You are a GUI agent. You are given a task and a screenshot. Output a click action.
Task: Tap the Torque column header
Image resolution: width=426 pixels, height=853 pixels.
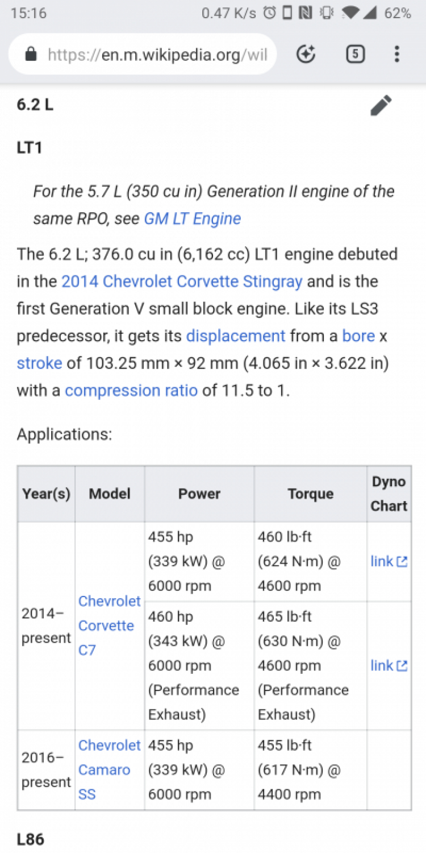click(x=310, y=494)
